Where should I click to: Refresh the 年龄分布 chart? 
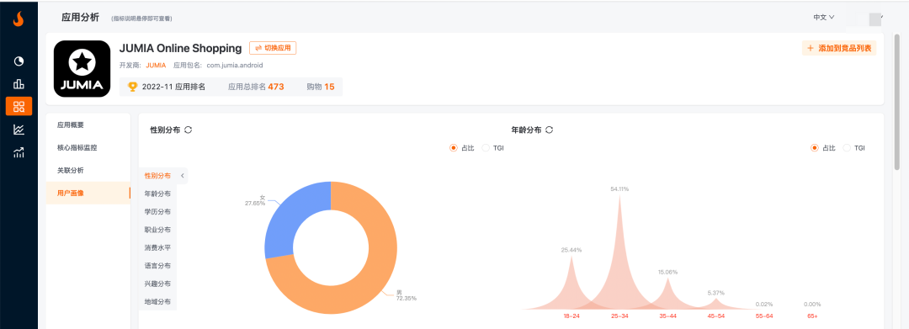click(549, 130)
